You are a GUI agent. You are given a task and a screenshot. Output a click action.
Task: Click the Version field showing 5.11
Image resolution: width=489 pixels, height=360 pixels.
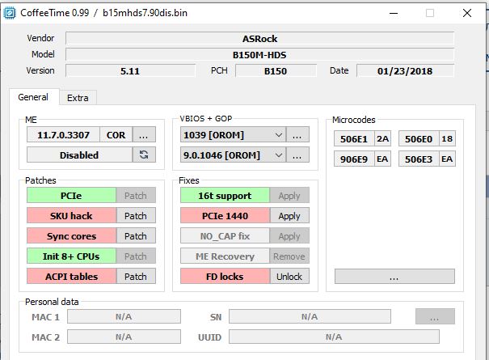point(130,71)
